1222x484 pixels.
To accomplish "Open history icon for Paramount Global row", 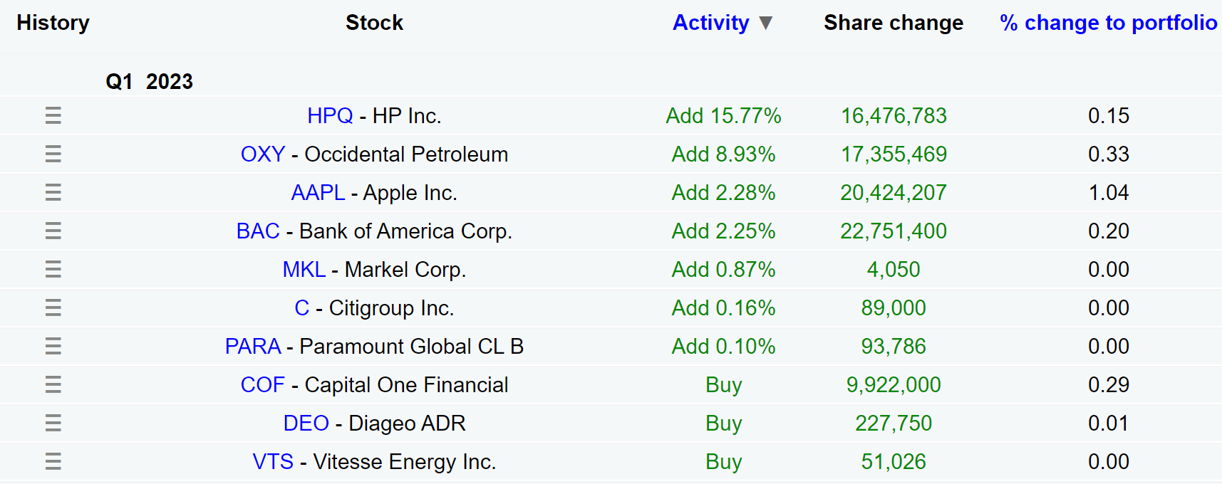I will [53, 346].
